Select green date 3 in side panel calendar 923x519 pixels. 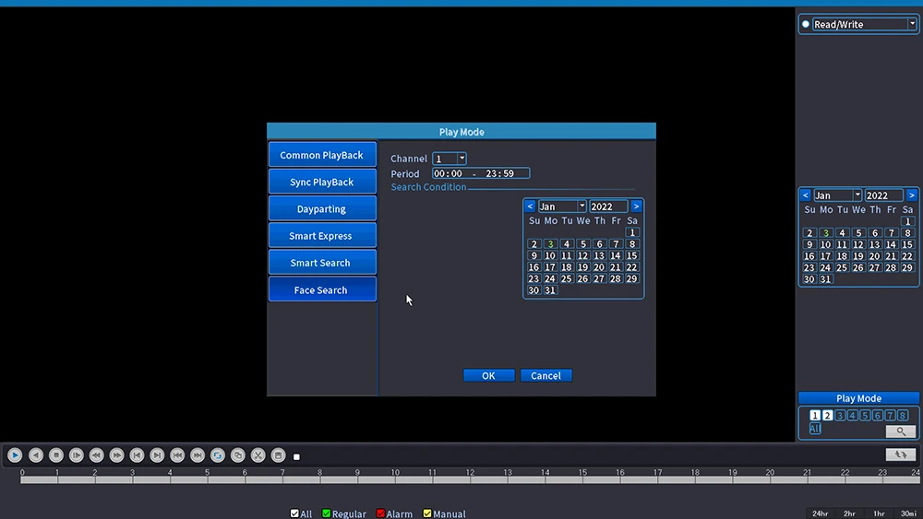pos(826,232)
